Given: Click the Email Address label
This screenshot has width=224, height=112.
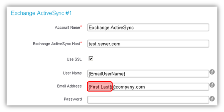Looking at the screenshot, I should click(x=69, y=86).
